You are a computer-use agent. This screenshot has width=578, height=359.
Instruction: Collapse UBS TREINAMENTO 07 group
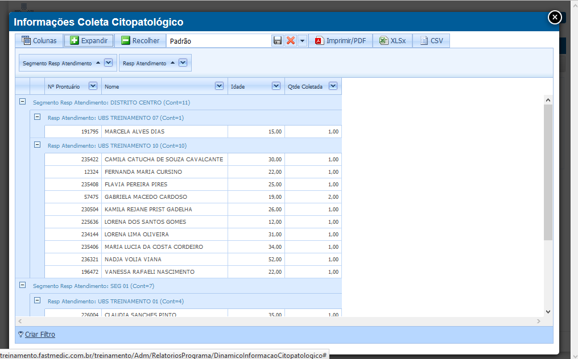click(x=37, y=116)
